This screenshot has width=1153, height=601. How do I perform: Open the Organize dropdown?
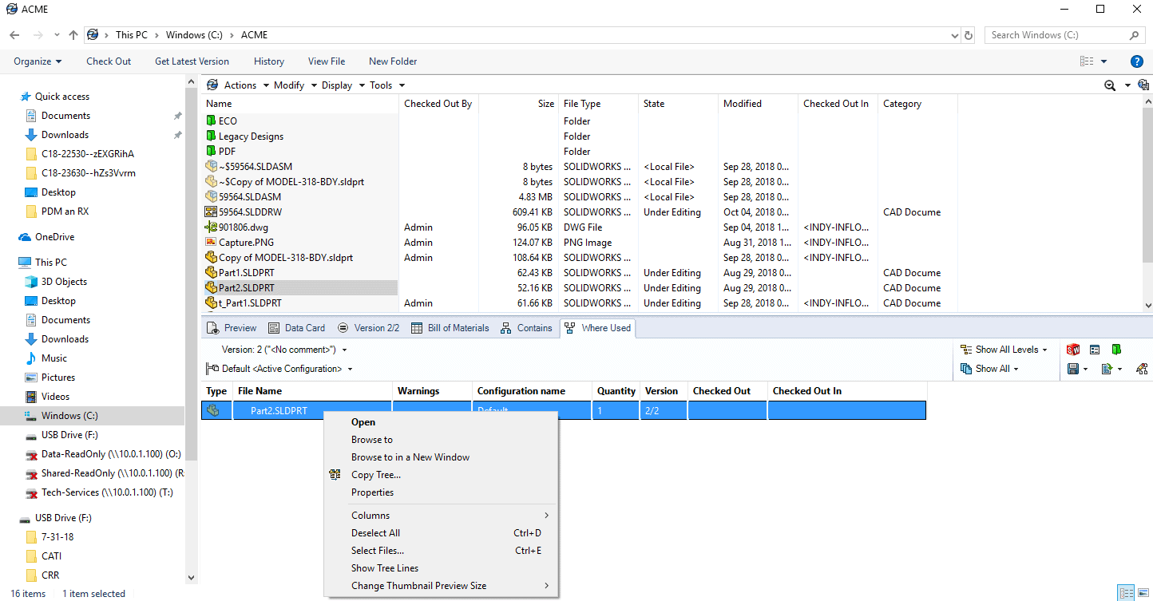coord(38,61)
